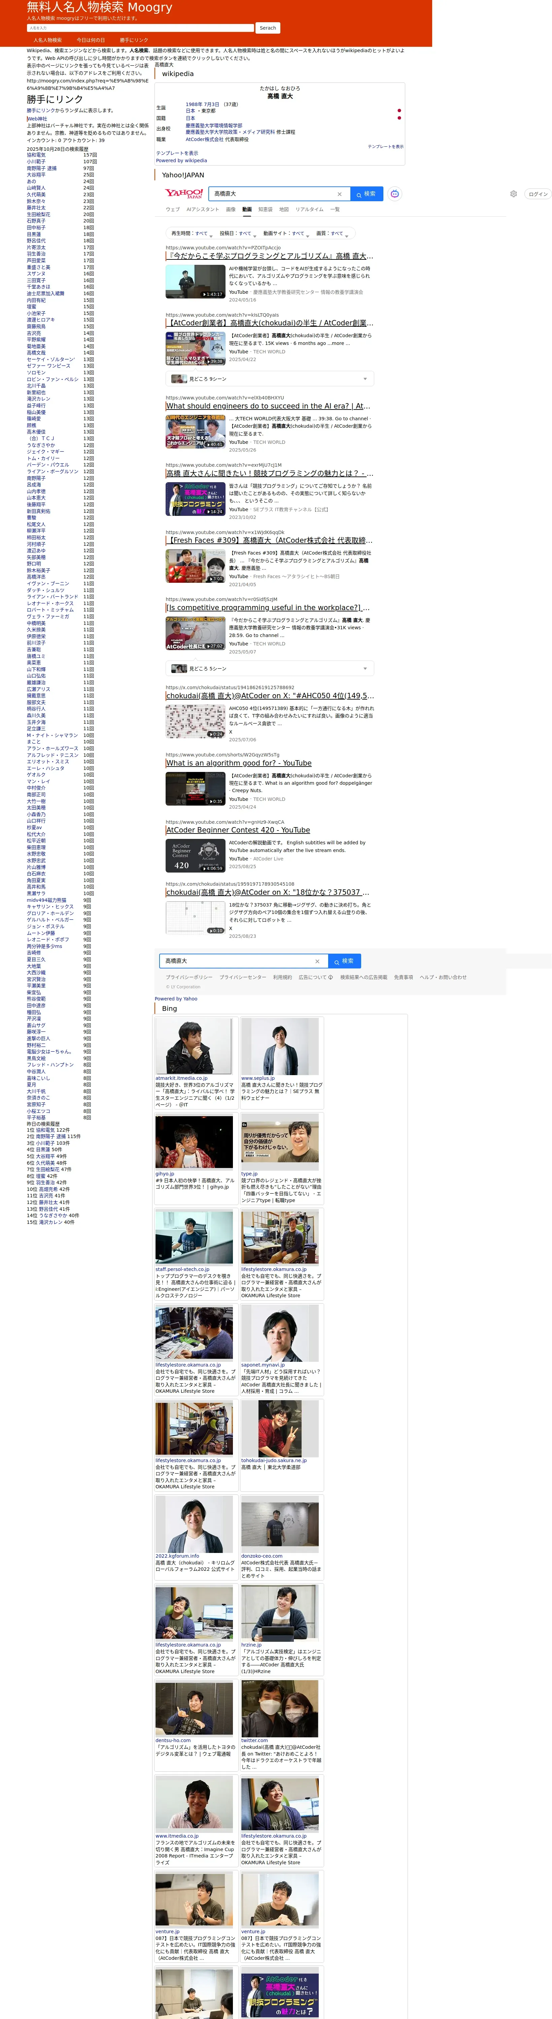Open the プライバシーポリシー footer link
Image resolution: width=552 pixels, height=2019 pixels.
(x=189, y=978)
